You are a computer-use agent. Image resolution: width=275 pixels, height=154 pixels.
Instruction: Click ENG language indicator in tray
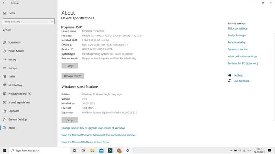click(249, 151)
